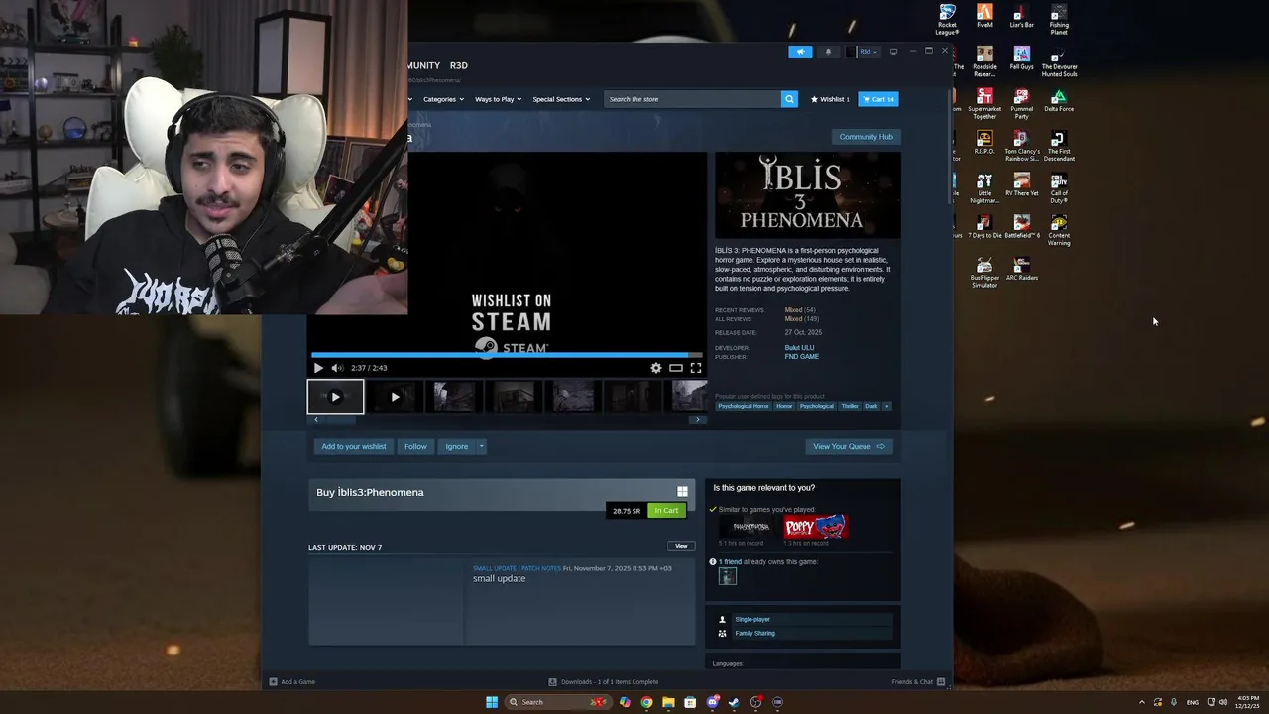Open Bus Flipper Simulator desktop shortcut
The width and height of the screenshot is (1269, 714).
click(x=984, y=273)
